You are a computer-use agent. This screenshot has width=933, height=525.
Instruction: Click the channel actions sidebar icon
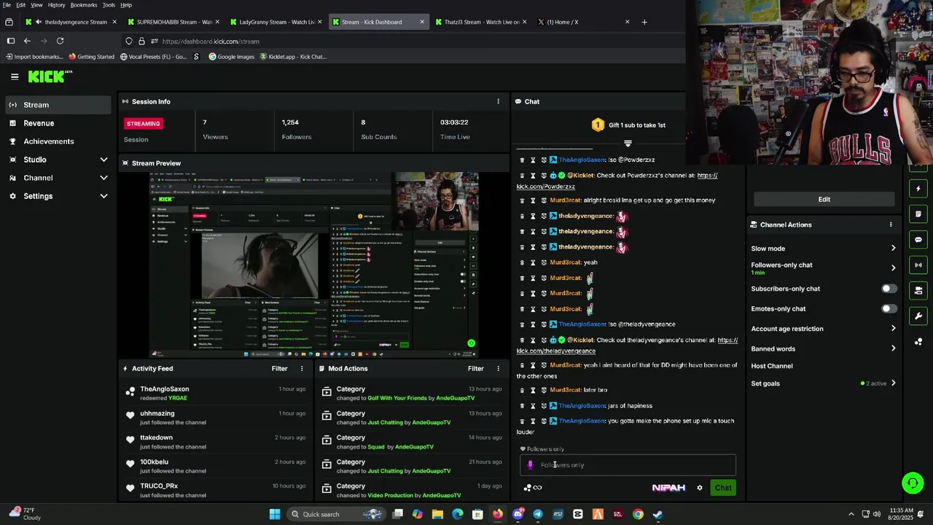click(x=918, y=290)
